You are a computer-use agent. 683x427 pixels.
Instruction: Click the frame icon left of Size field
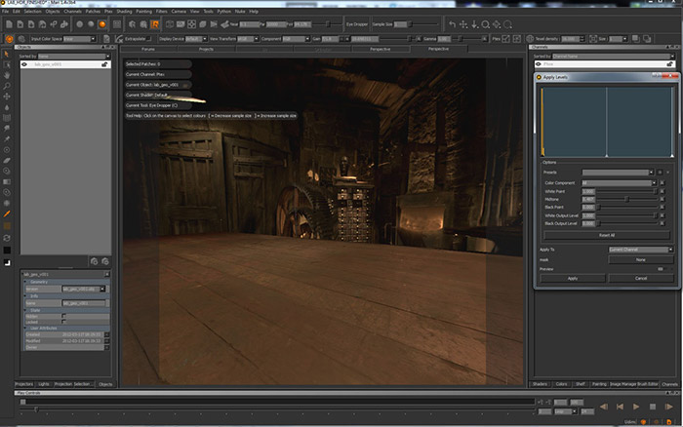(x=593, y=39)
